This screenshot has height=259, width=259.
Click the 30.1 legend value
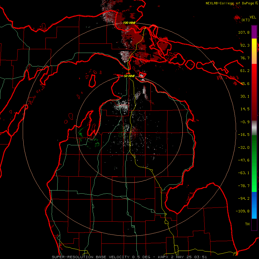point(245,96)
